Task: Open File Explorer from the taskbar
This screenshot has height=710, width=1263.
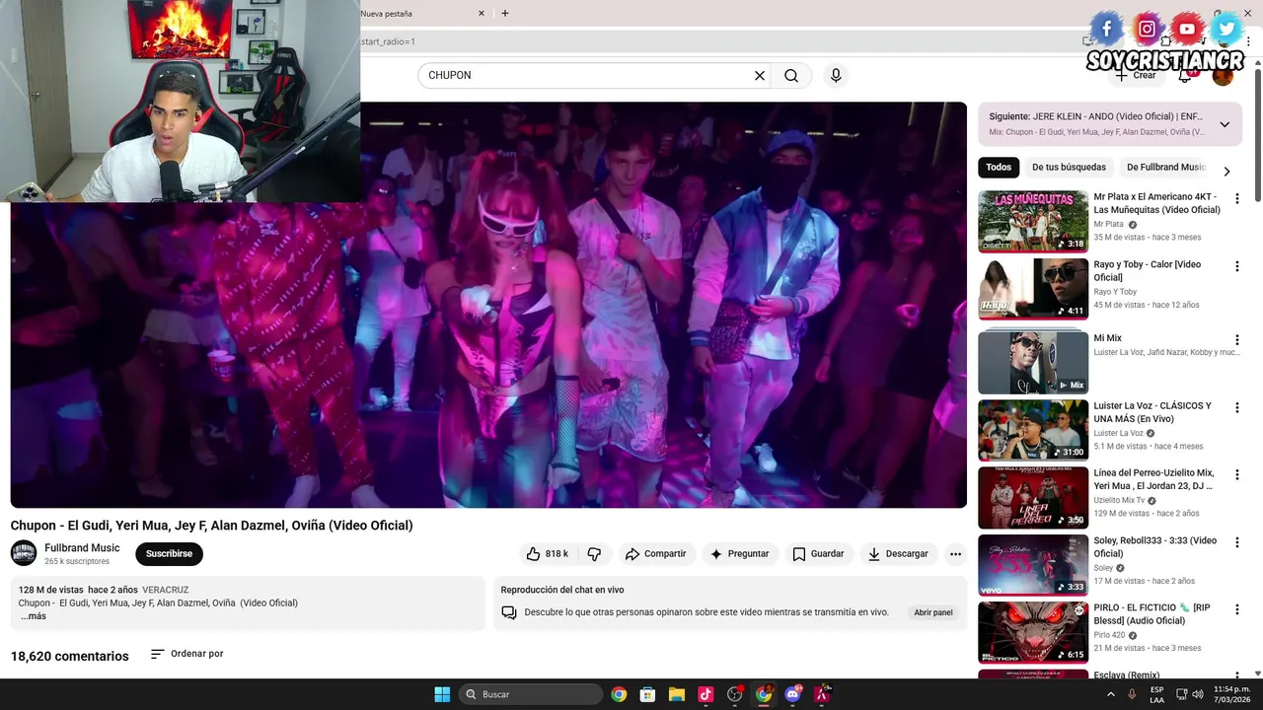Action: tap(677, 694)
